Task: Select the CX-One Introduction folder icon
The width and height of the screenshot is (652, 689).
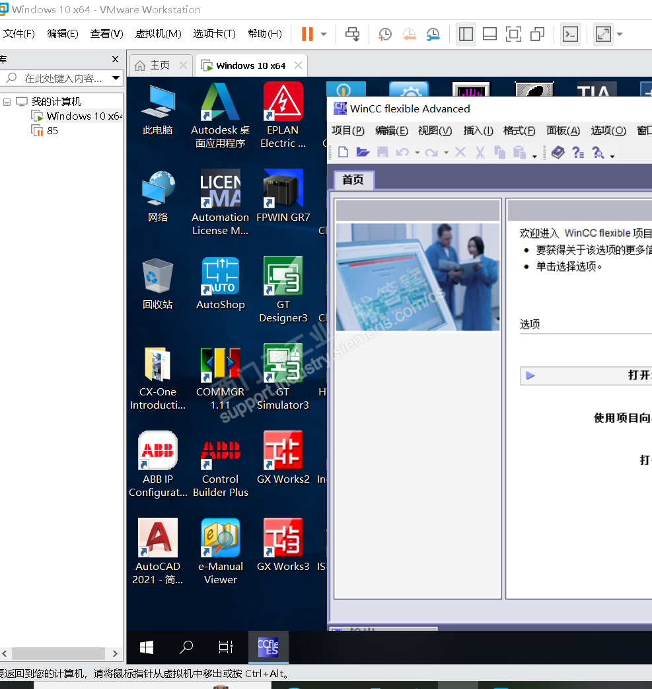Action: pyautogui.click(x=158, y=378)
